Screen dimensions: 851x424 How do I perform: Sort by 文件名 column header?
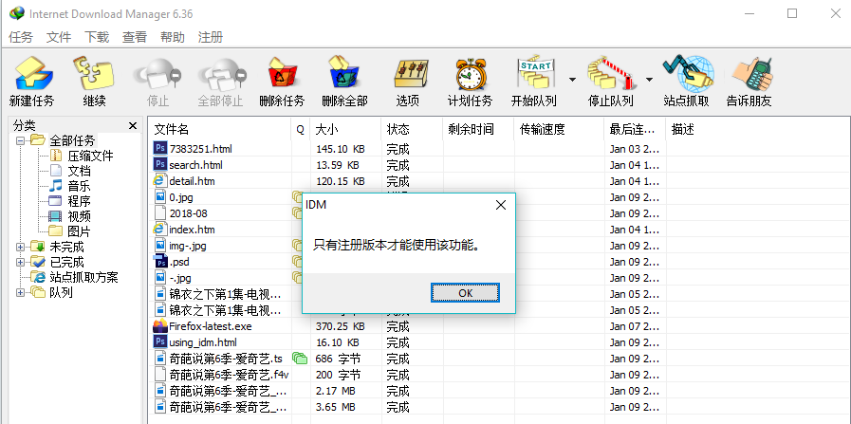(x=219, y=129)
